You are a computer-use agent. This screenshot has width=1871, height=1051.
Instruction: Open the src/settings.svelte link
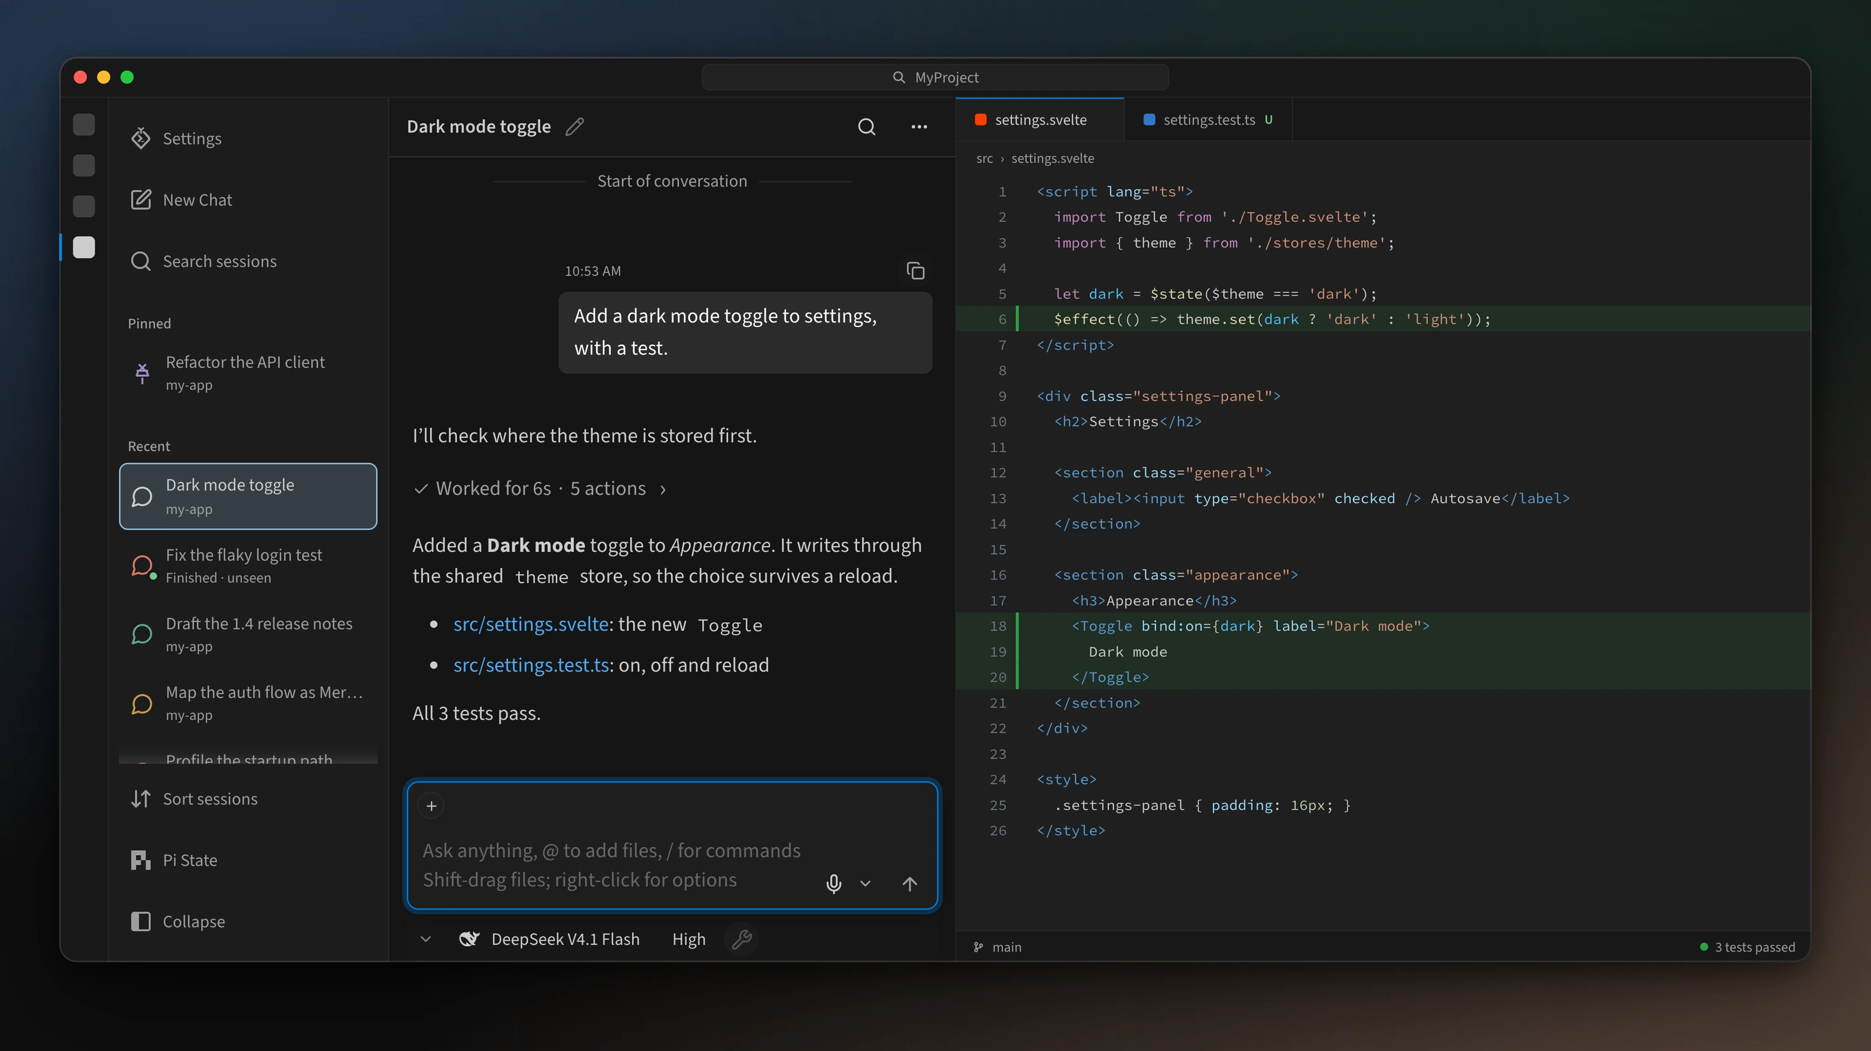(531, 624)
